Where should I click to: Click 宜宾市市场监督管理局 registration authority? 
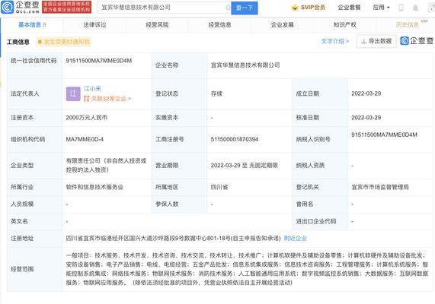pos(380,187)
